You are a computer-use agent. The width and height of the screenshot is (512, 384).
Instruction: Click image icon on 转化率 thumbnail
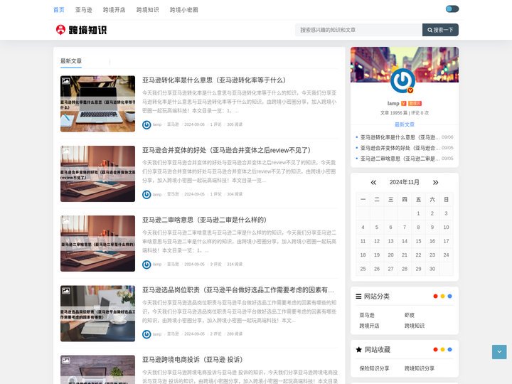pos(66,80)
